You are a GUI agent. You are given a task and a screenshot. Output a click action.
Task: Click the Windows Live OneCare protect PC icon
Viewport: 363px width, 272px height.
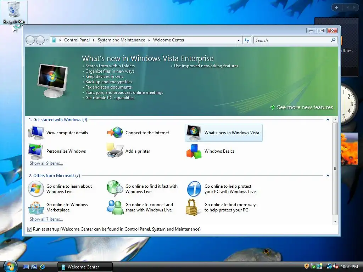tap(194, 189)
